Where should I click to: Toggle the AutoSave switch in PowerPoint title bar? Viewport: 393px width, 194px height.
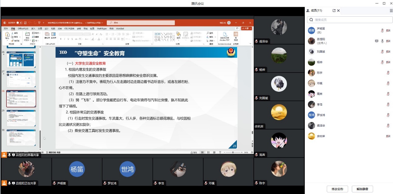pos(19,23)
